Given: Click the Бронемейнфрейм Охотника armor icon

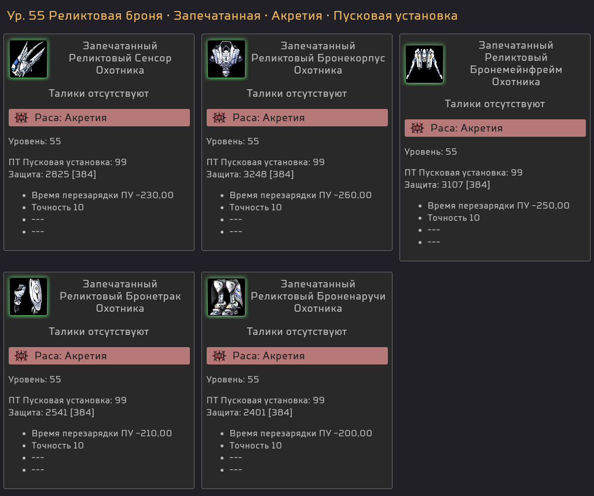Looking at the screenshot, I should click(424, 64).
